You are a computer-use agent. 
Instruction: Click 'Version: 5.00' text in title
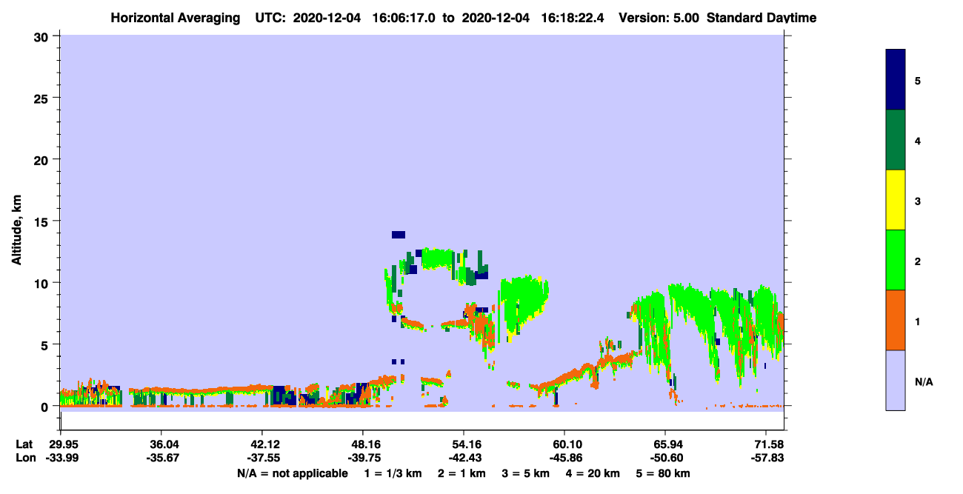pyautogui.click(x=659, y=18)
